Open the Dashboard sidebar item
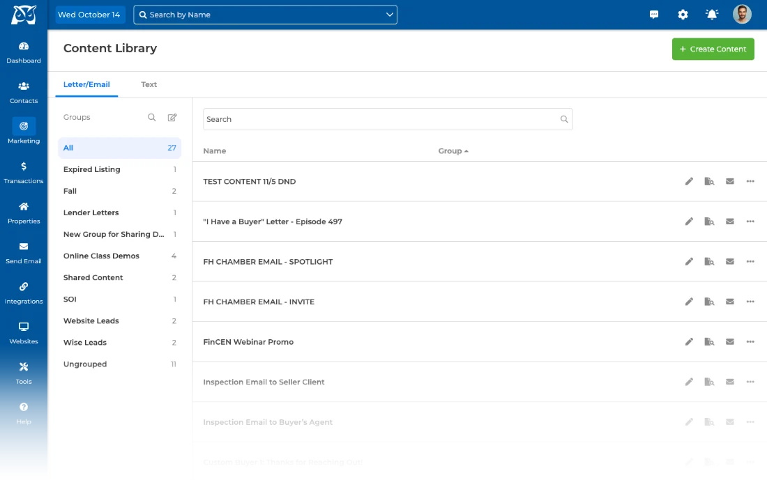Screen dimensions: 767x489 coord(24,53)
